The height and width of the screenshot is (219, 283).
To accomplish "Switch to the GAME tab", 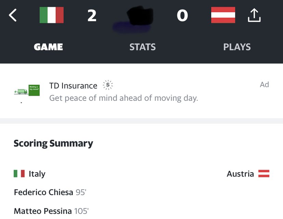I will (48, 47).
